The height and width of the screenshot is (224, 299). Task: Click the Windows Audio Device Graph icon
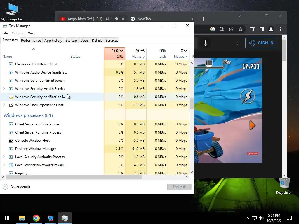click(x=11, y=72)
